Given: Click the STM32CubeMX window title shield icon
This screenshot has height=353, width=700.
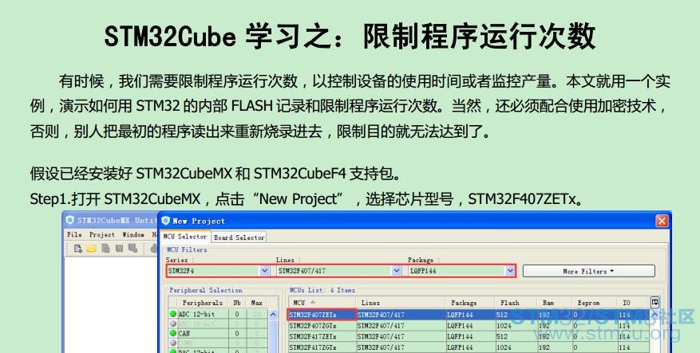Looking at the screenshot, I should [70, 220].
